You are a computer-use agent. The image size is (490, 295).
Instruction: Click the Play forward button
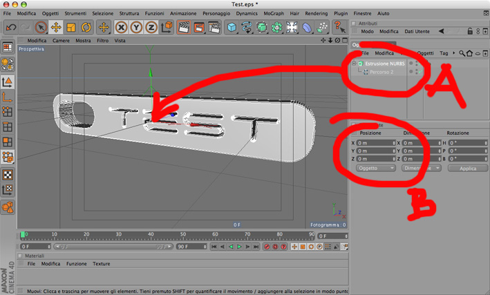pos(239,247)
